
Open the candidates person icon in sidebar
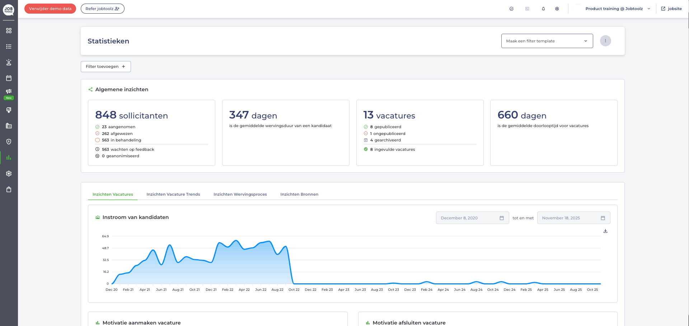pyautogui.click(x=9, y=62)
